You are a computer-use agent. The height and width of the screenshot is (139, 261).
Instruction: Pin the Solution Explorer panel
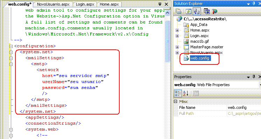pyautogui.click(x=254, y=4)
